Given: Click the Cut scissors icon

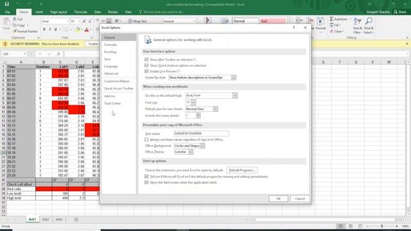Looking at the screenshot, I should tap(15, 19).
